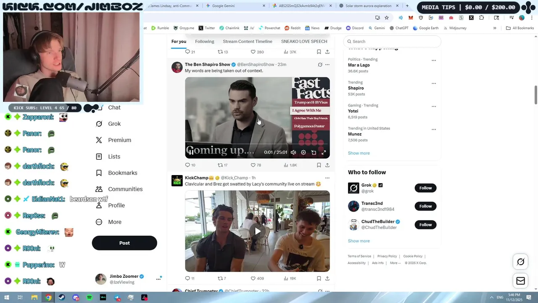Open SNEAKO LOVE SPEECH tab
This screenshot has width=538, height=303.
click(x=304, y=41)
